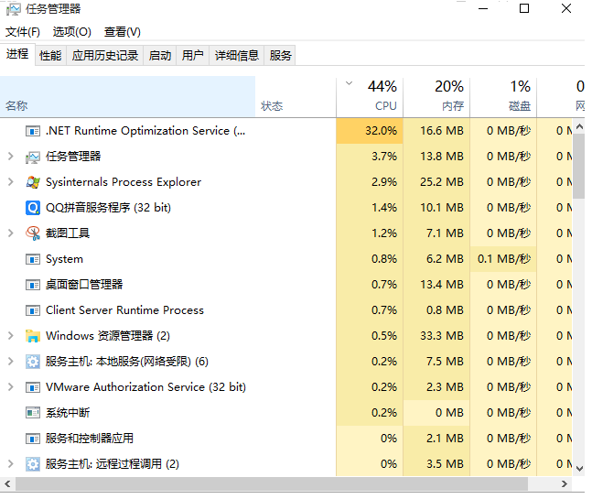
Task: Sort by the 名称 column header
Action: [x=127, y=97]
